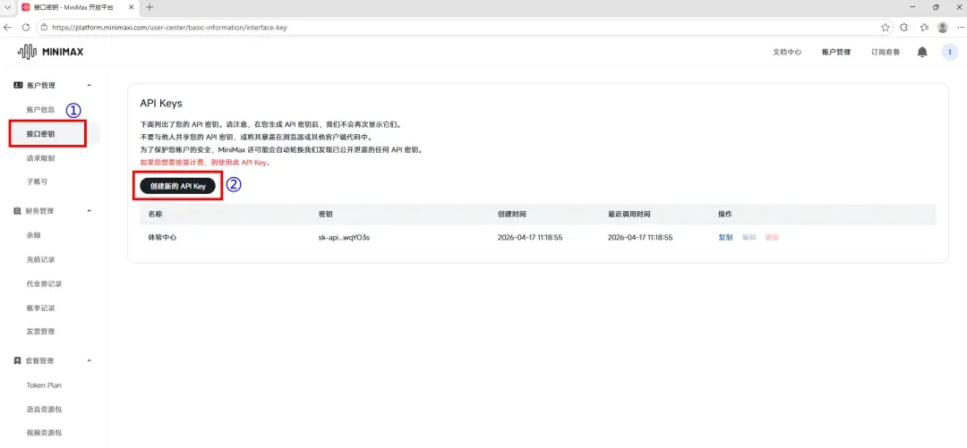This screenshot has width=967, height=448.
Task: Open the browser more options menu
Action: coord(958,28)
